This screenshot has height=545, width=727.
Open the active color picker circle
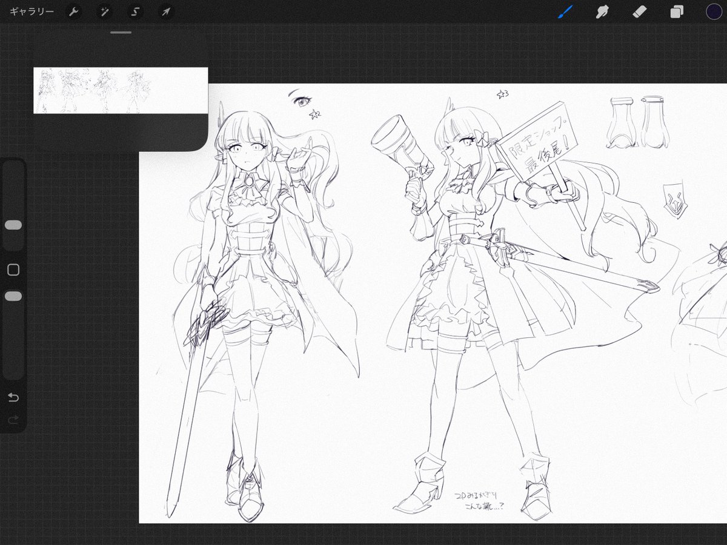714,12
